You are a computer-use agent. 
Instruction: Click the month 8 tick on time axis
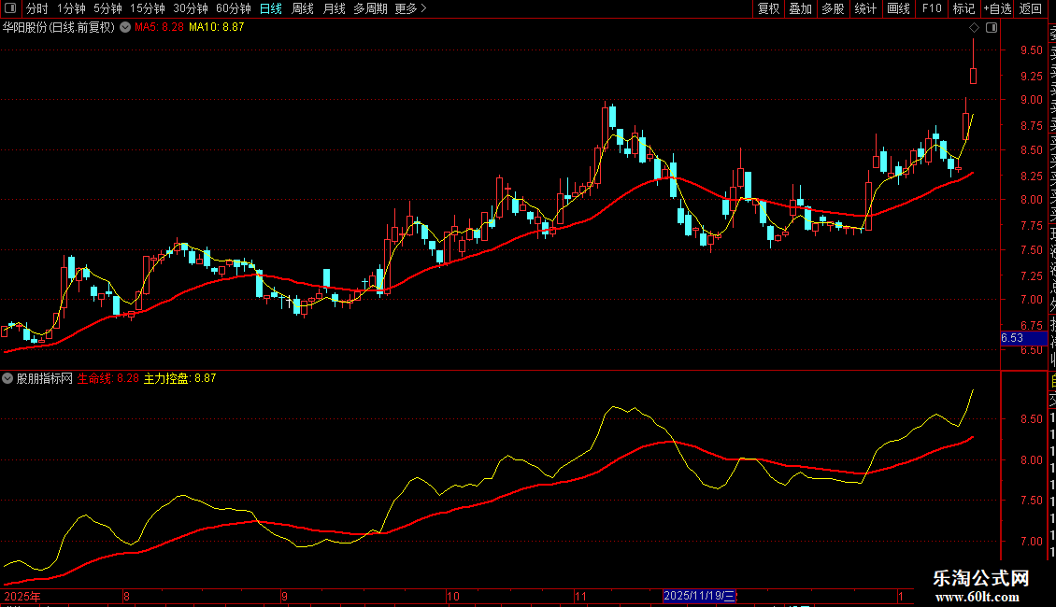[126, 596]
